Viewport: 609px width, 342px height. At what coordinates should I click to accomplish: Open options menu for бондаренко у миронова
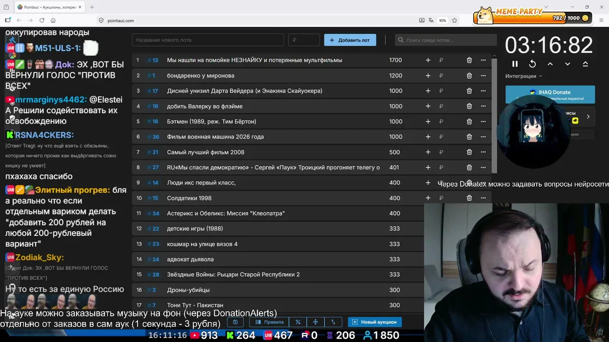[483, 76]
